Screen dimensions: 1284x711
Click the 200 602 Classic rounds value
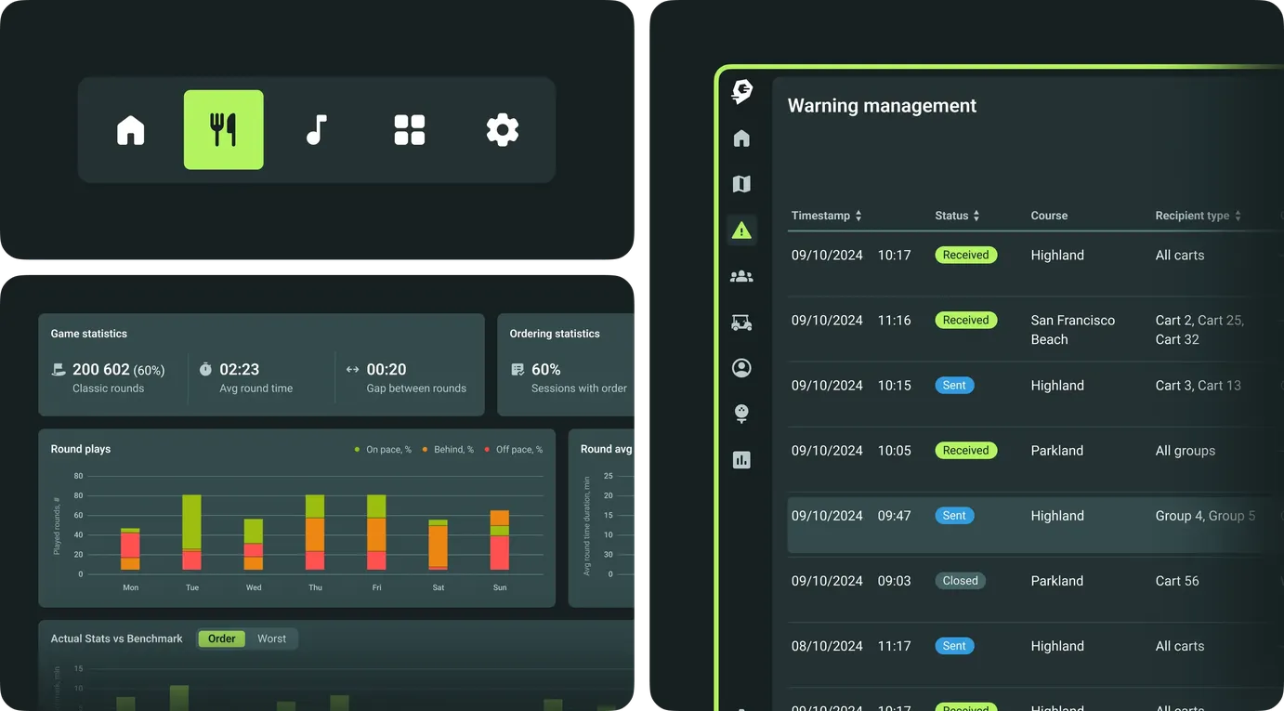pyautogui.click(x=101, y=369)
